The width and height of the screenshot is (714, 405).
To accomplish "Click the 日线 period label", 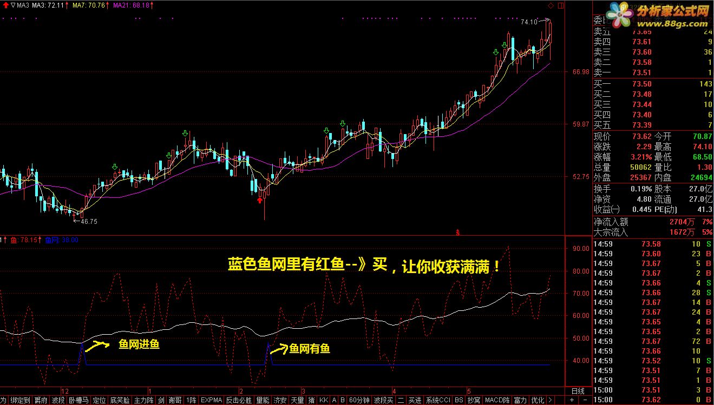I will 578,391.
